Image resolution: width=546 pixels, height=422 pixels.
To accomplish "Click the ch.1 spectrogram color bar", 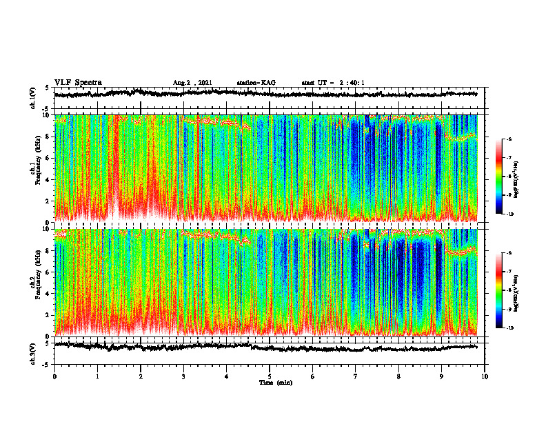I will (x=498, y=177).
